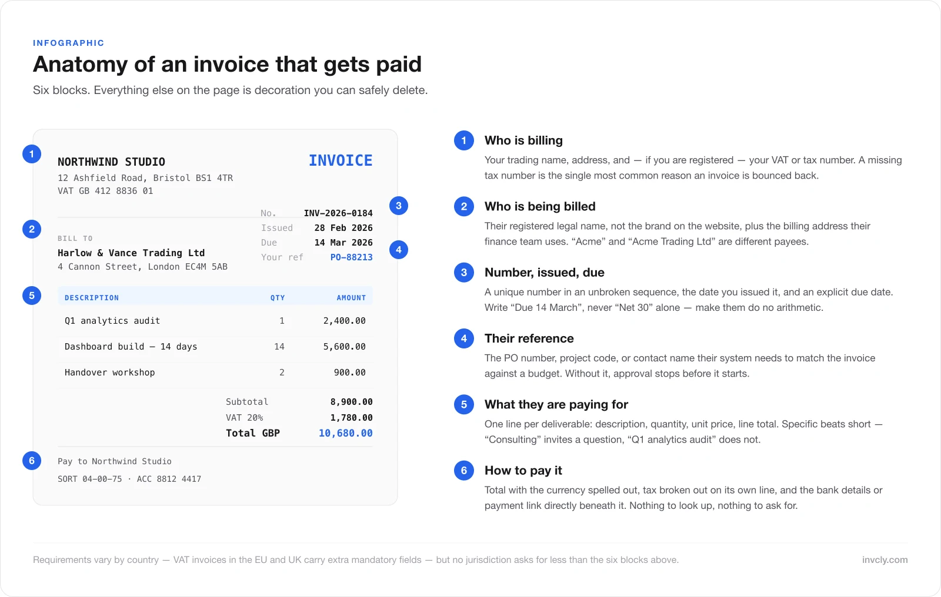Click the QTY column header
This screenshot has height=597, width=941.
278,298
